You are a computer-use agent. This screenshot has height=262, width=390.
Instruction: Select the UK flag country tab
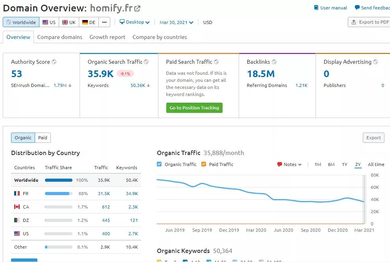click(x=69, y=22)
